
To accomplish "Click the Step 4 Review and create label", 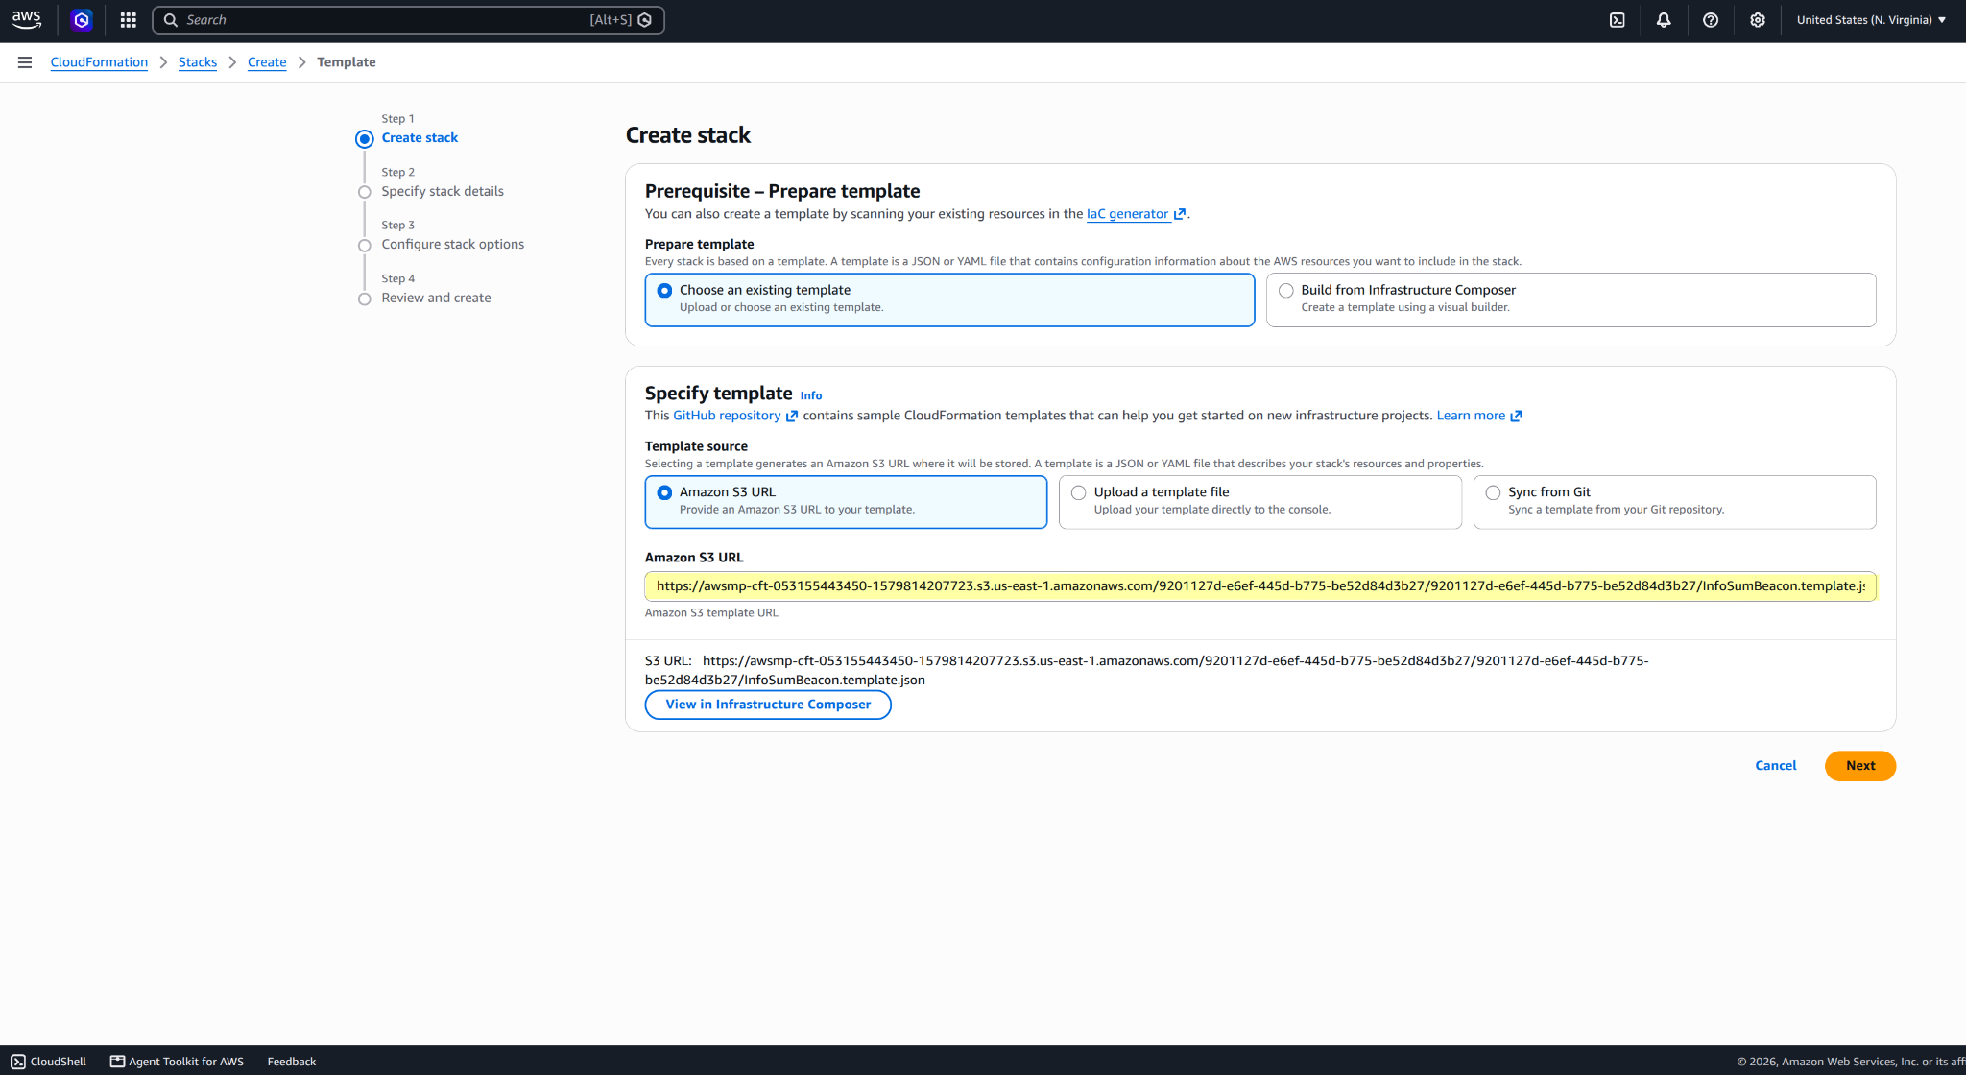I will point(436,298).
